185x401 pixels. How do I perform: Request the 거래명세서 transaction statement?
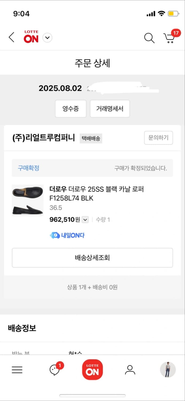coord(110,109)
